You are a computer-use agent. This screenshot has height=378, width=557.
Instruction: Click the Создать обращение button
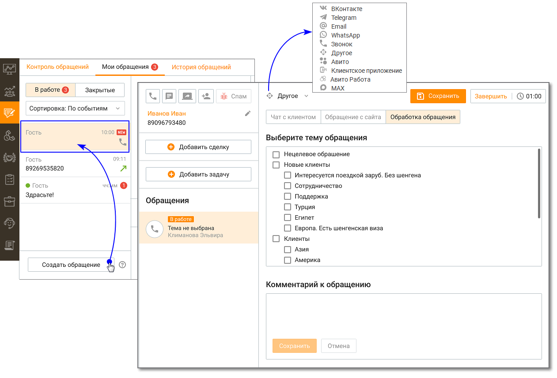coord(71,265)
